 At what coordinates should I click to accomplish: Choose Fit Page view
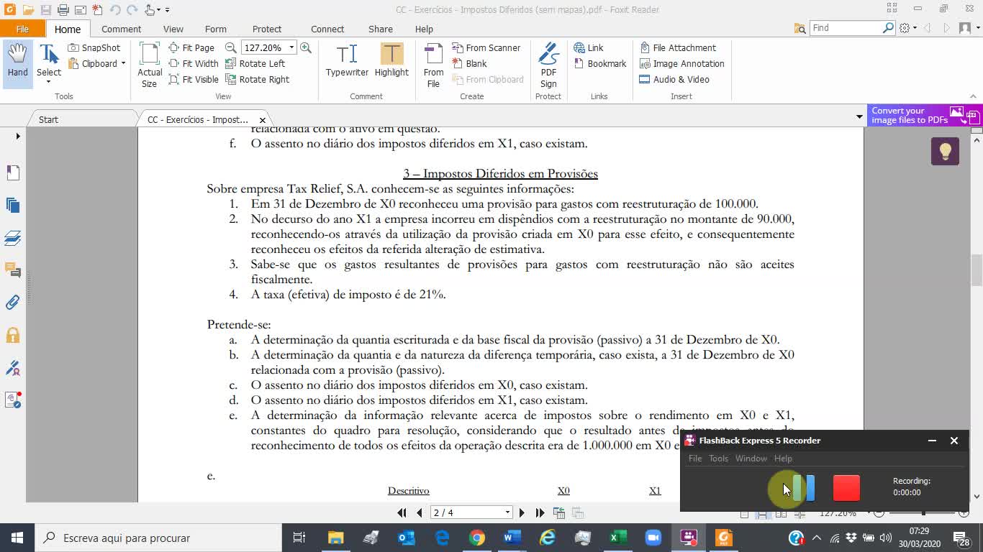coord(191,47)
